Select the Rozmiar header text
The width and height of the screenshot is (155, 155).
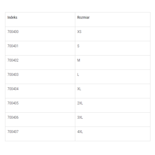(x=83, y=17)
